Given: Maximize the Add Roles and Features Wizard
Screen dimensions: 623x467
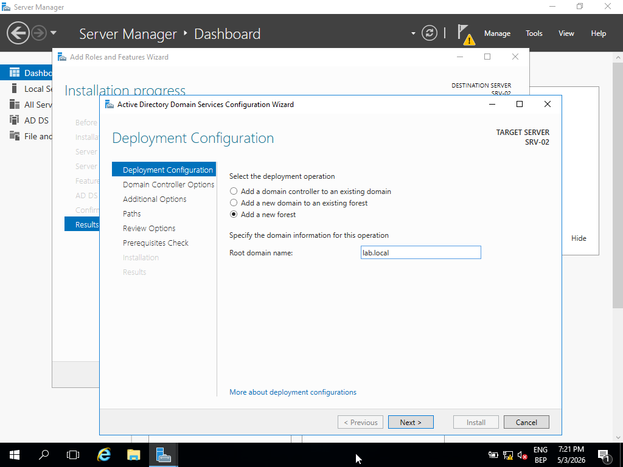Looking at the screenshot, I should pyautogui.click(x=487, y=57).
